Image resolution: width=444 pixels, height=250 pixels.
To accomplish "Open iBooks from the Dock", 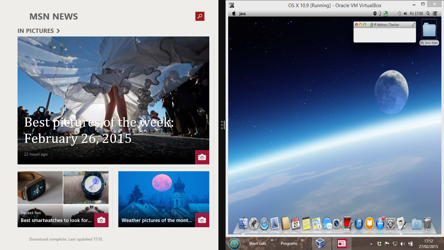I will [x=369, y=224].
